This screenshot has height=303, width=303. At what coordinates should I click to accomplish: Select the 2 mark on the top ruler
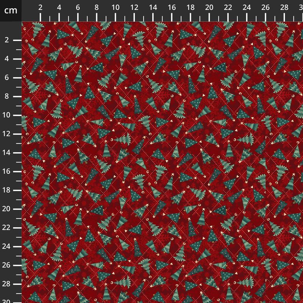tap(40, 8)
